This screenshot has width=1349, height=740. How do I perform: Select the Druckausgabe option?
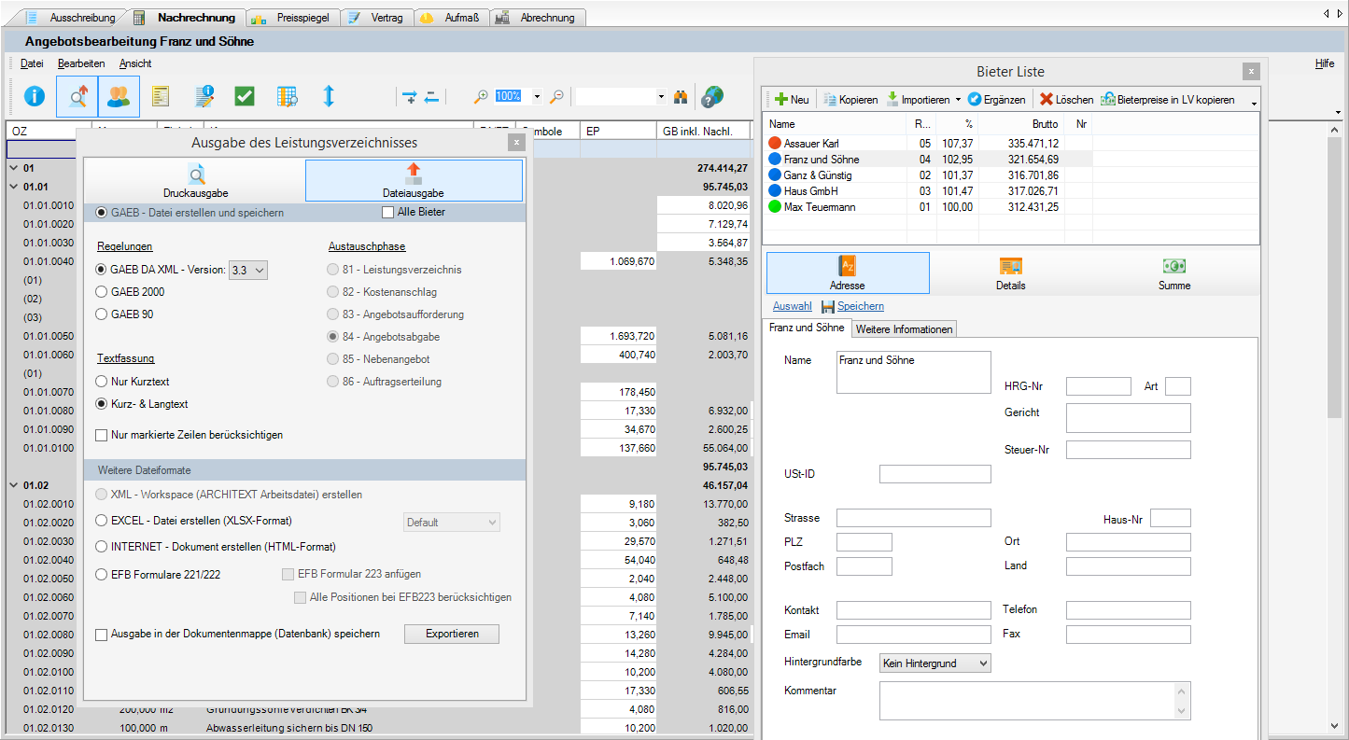pos(196,181)
